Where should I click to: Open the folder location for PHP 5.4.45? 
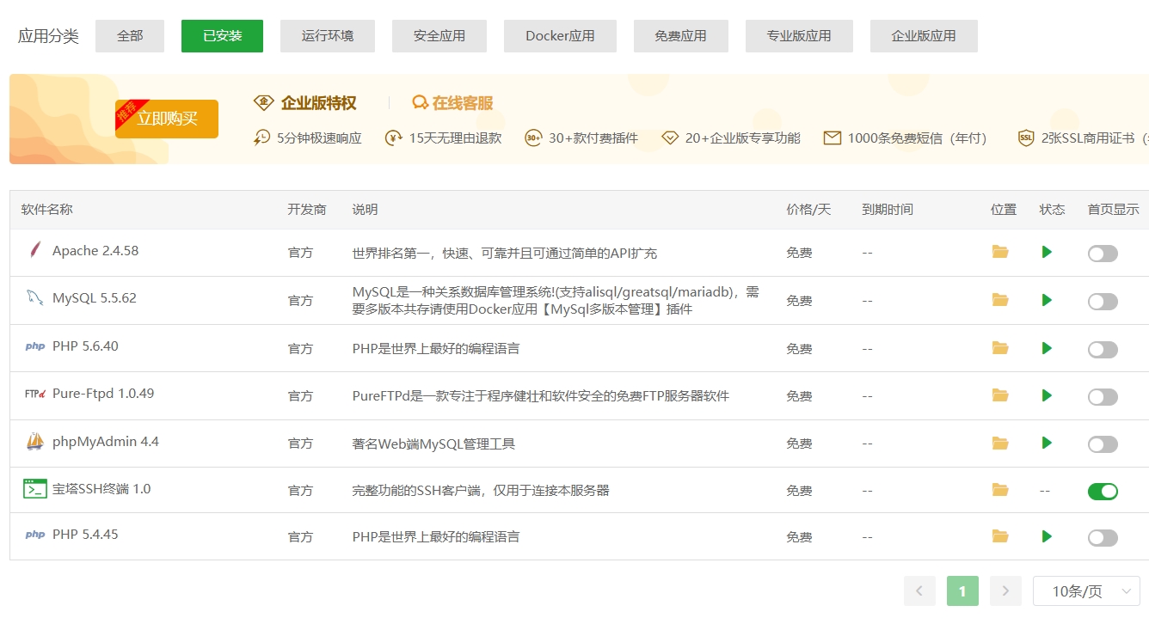pos(999,536)
